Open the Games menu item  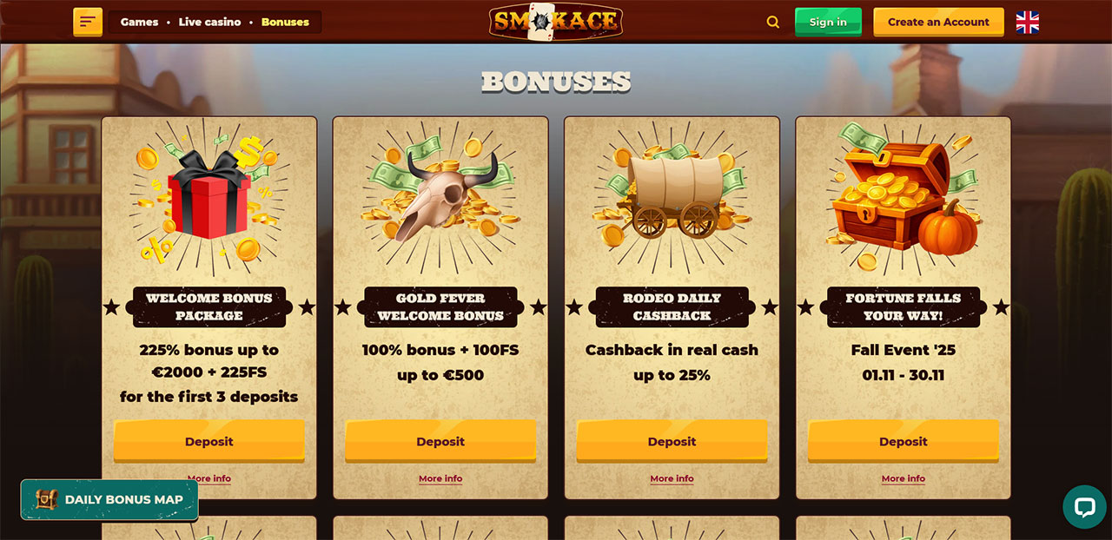pyautogui.click(x=139, y=22)
